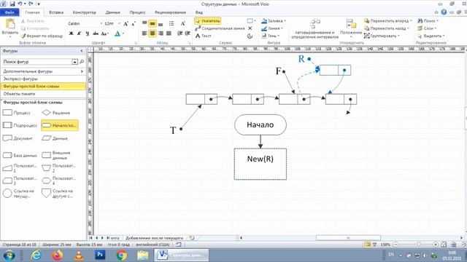
Task: Toggle left text alignment
Action: coord(144,33)
